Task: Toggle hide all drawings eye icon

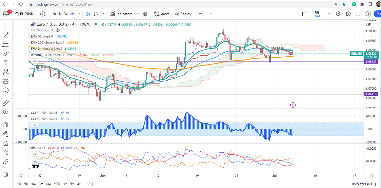Action: [6, 152]
